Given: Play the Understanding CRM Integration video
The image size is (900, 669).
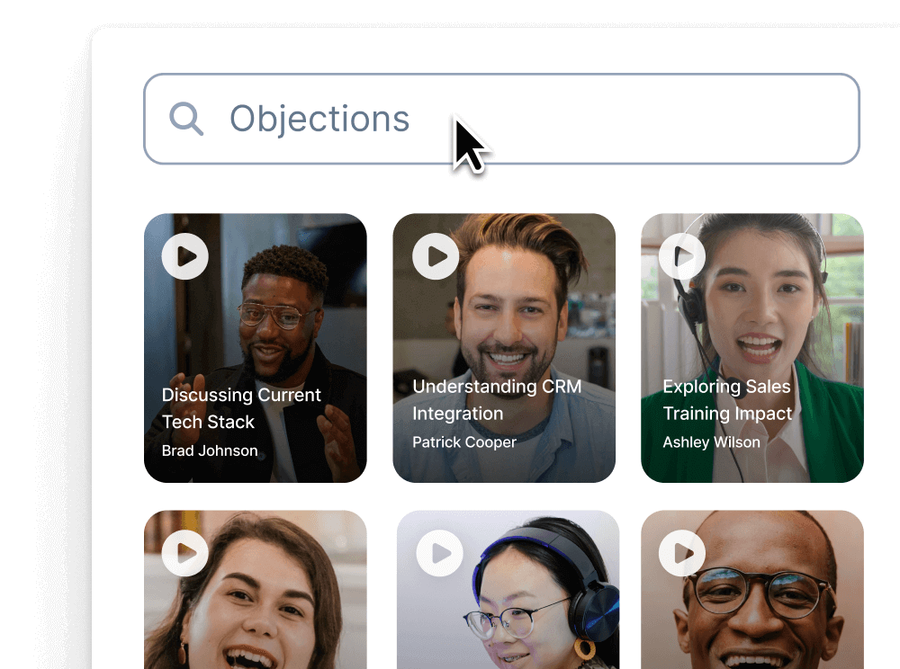Looking at the screenshot, I should tap(436, 256).
